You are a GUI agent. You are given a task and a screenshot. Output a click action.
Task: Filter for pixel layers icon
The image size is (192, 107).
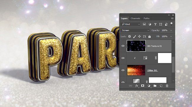[x=144, y=24]
